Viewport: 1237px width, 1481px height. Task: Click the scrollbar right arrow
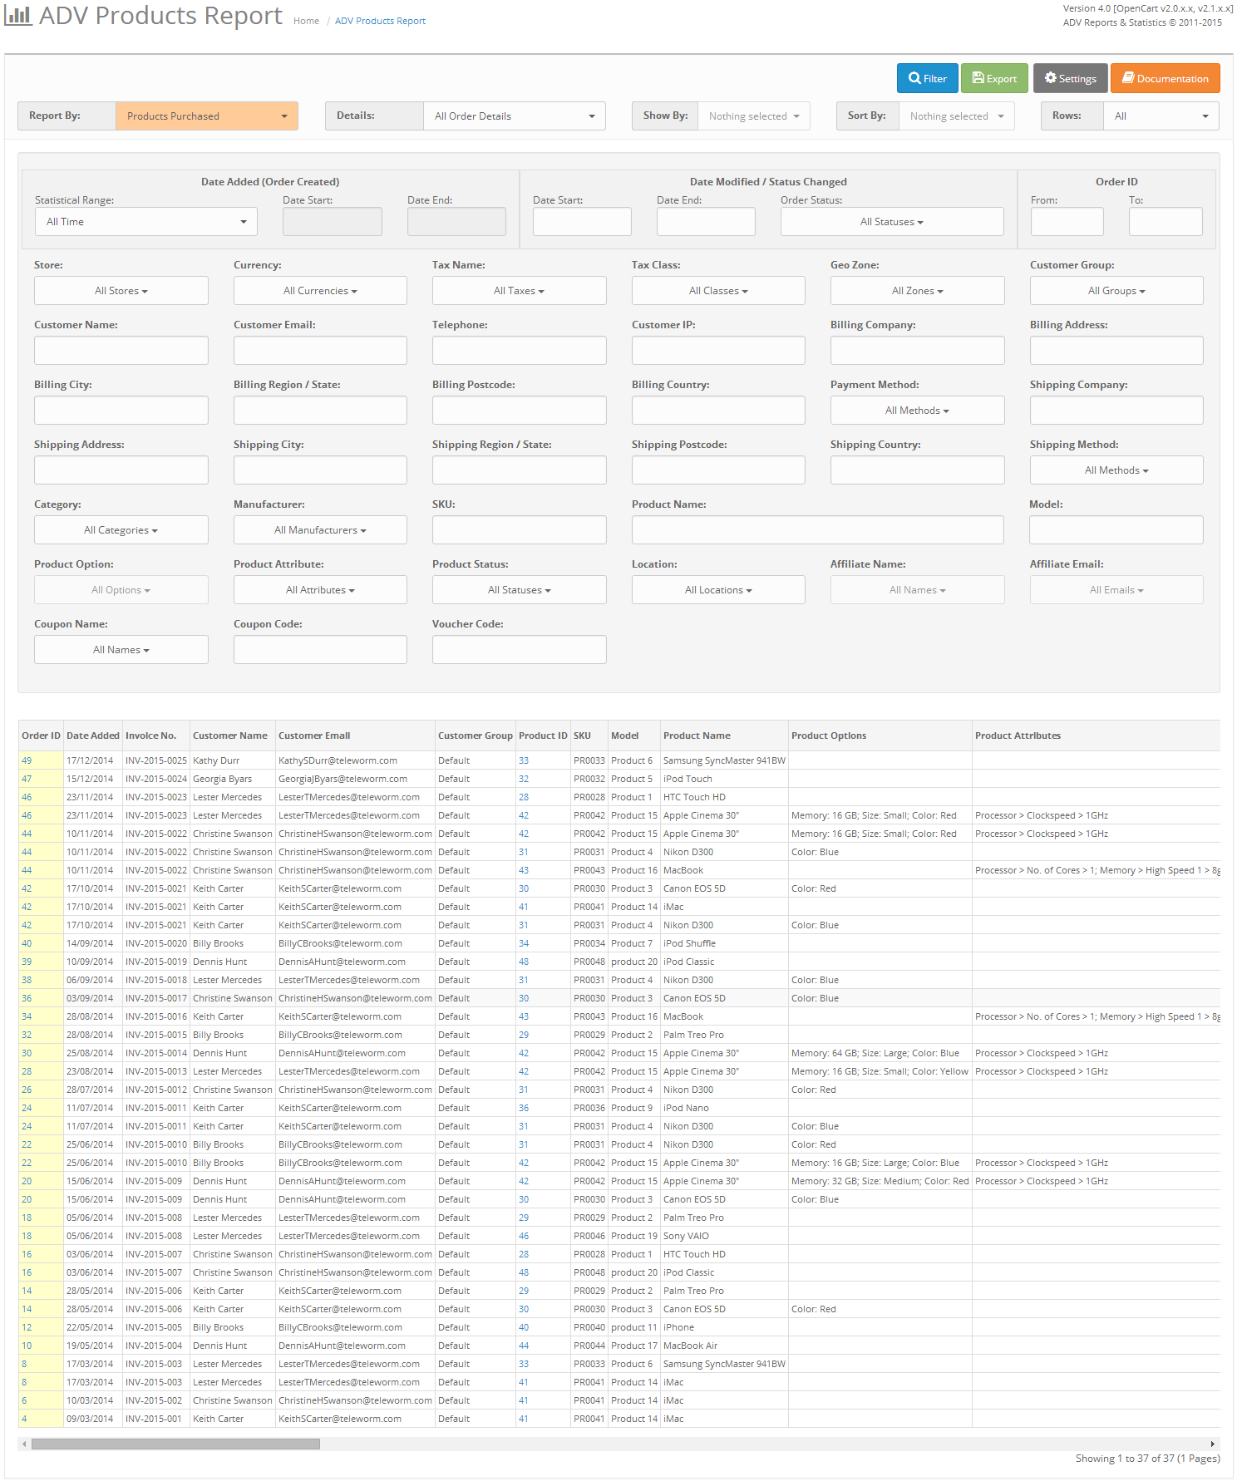[x=1213, y=1444]
